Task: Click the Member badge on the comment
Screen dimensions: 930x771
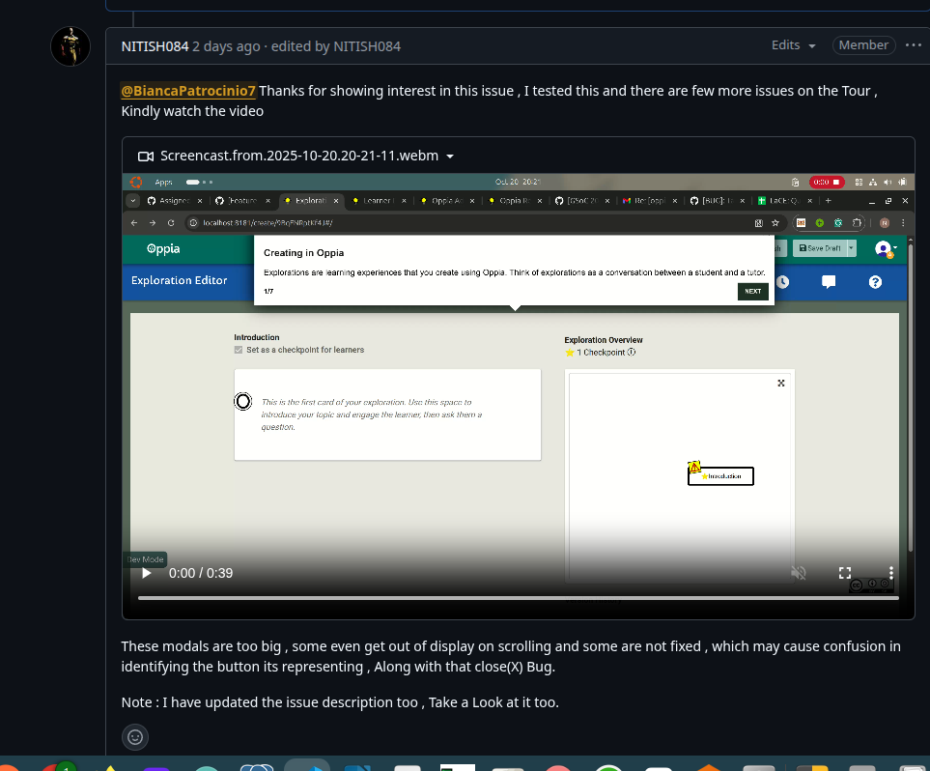Action: tap(862, 45)
